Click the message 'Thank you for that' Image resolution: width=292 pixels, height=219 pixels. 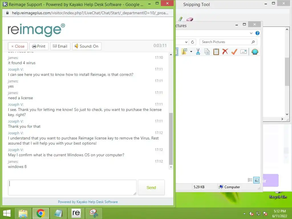point(24,126)
